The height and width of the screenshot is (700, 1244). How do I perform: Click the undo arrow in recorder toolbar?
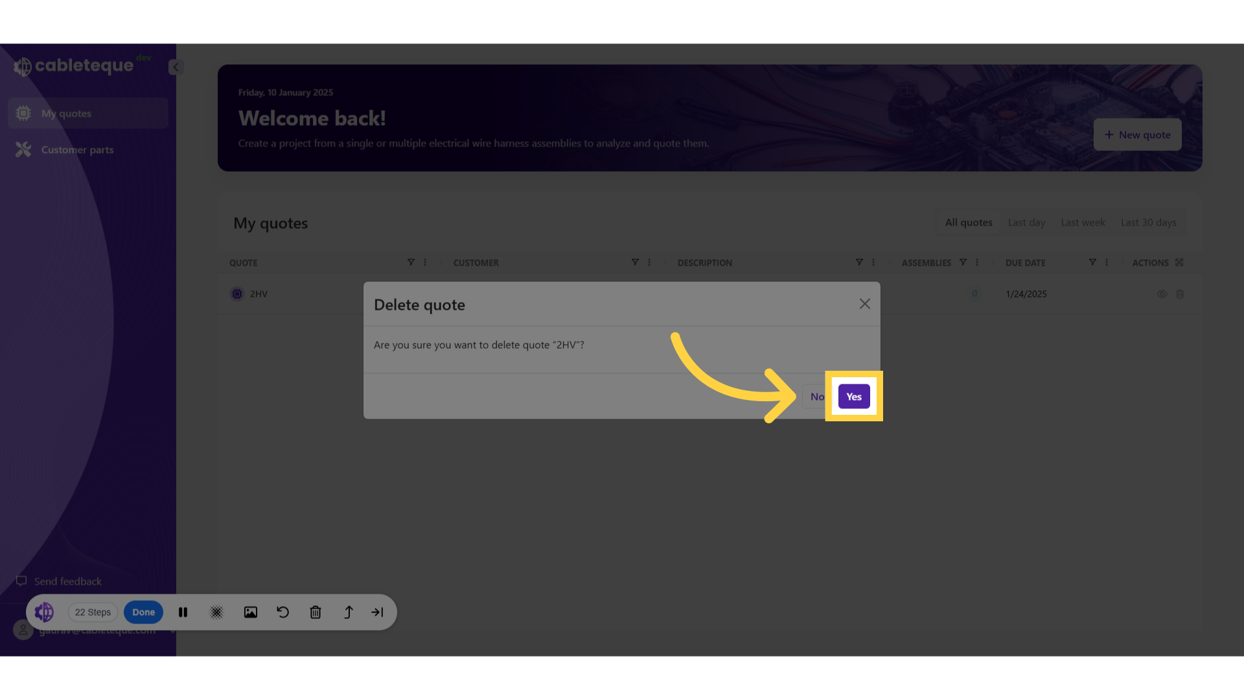point(282,612)
